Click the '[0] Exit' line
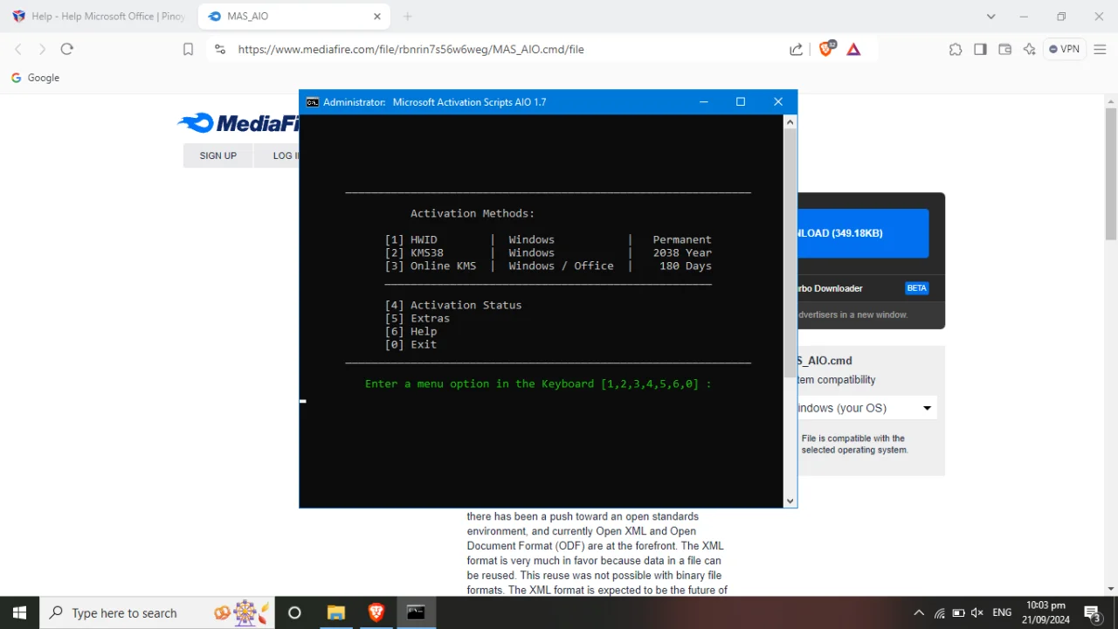 (x=411, y=344)
